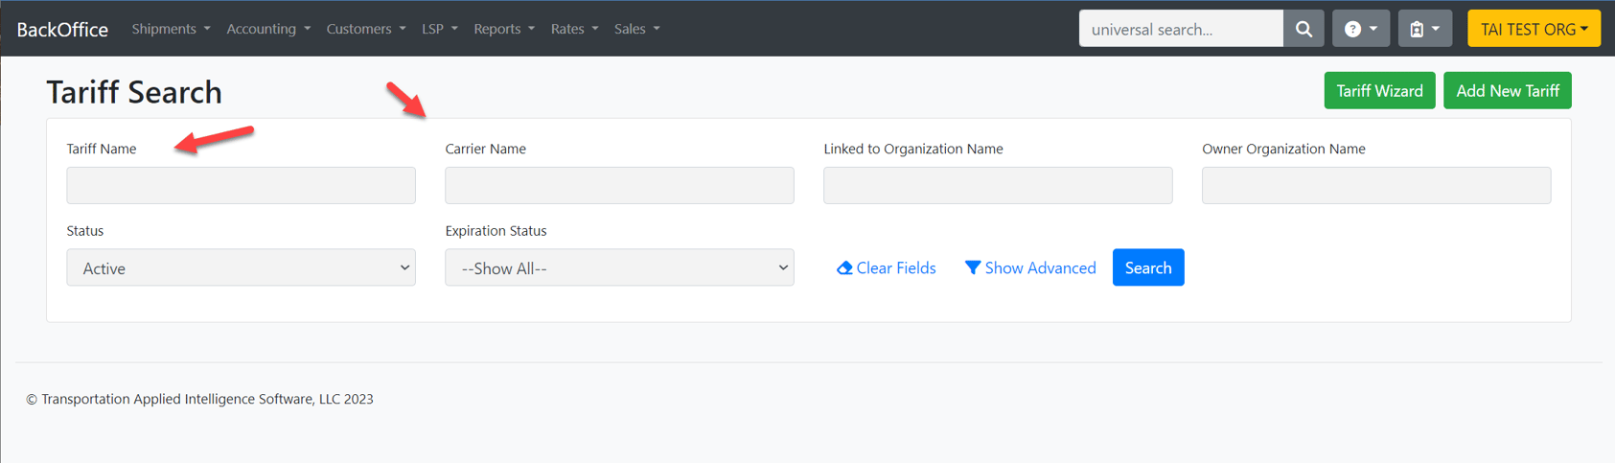Click the universal search magnifier icon
The height and width of the screenshot is (463, 1615).
coord(1304,29)
